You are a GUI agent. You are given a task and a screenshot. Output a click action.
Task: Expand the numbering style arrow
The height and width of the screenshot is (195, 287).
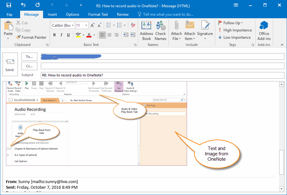[x=125, y=25]
